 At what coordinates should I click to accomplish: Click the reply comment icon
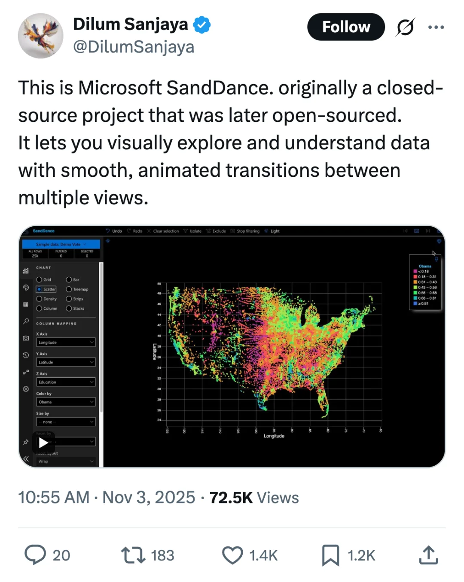35,555
